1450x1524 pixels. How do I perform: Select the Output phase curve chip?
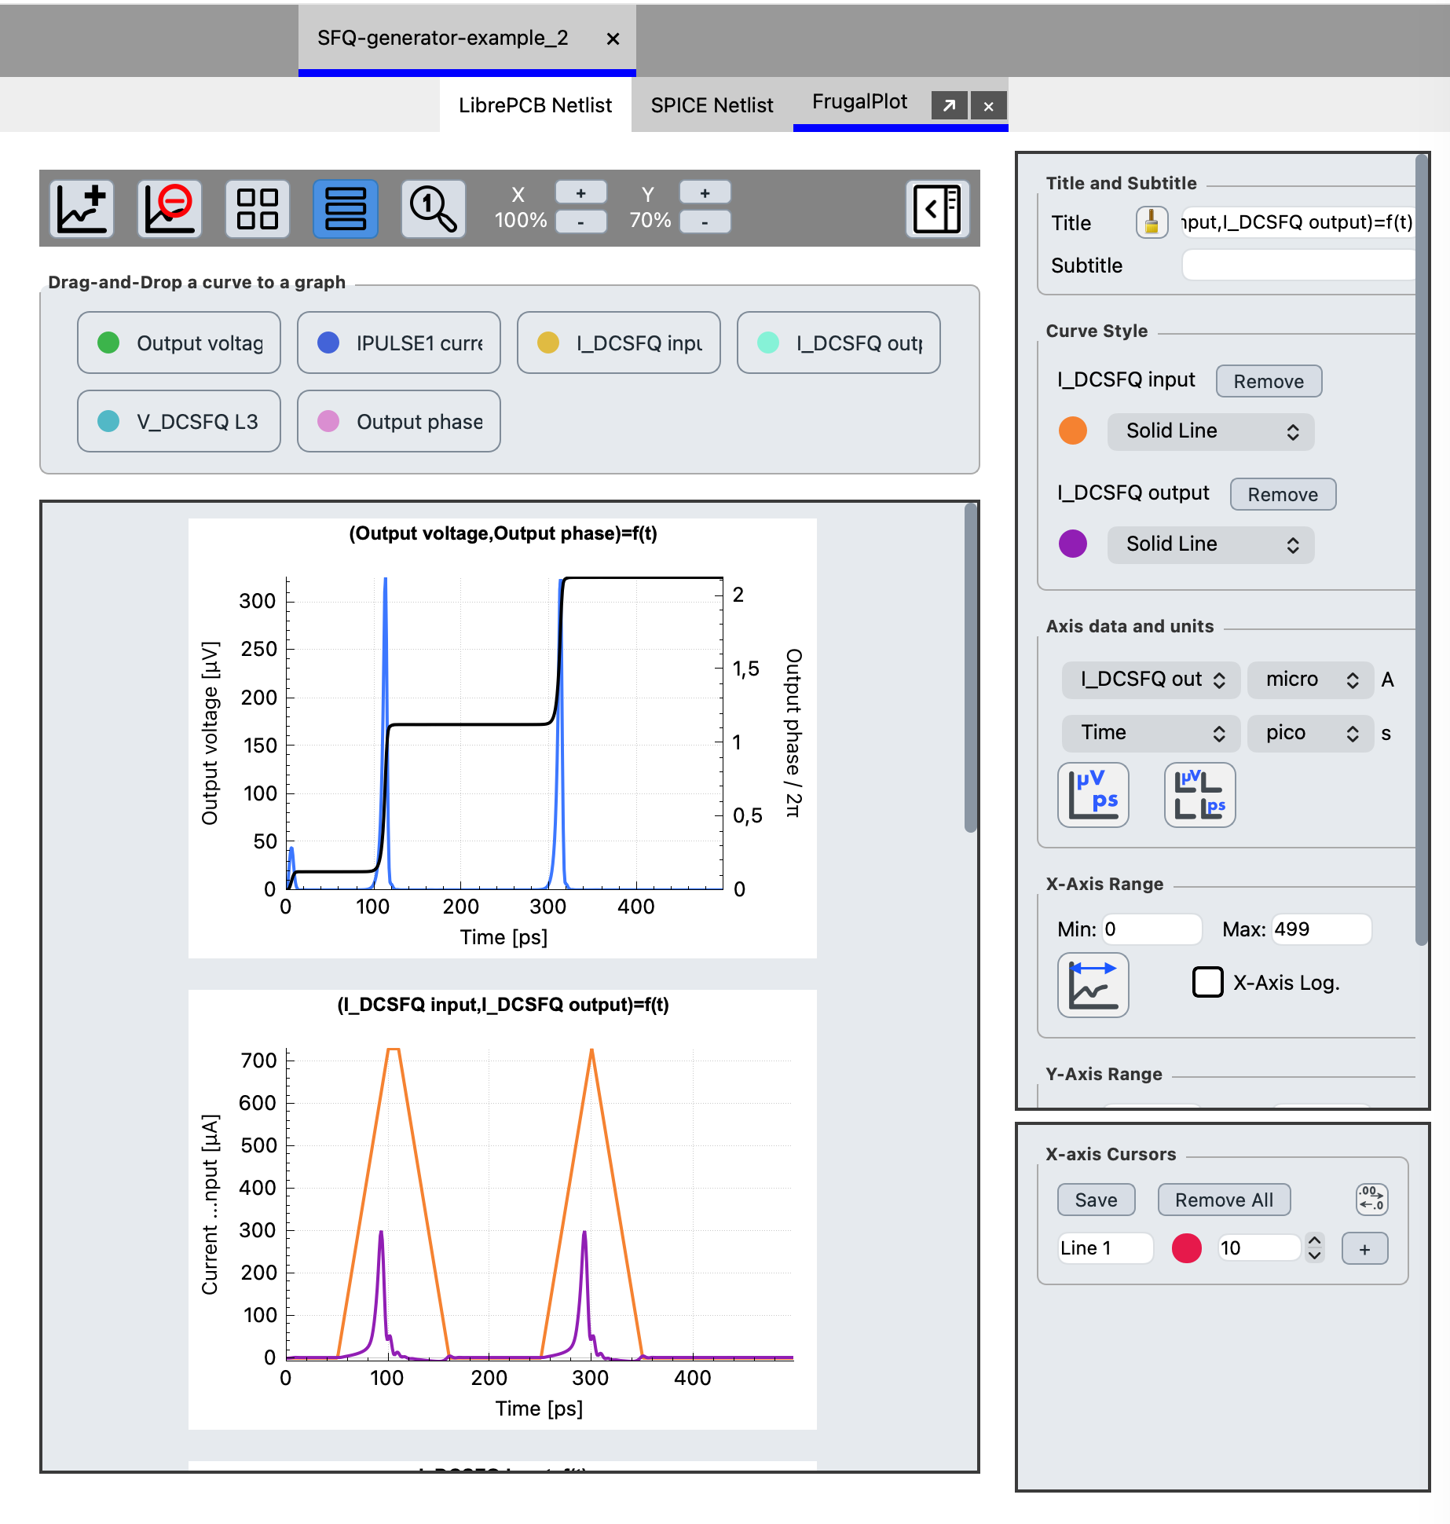click(399, 421)
